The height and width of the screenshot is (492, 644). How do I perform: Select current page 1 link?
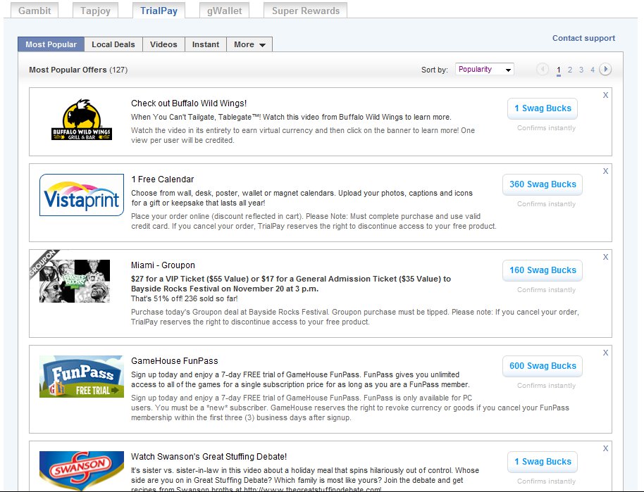coord(559,70)
